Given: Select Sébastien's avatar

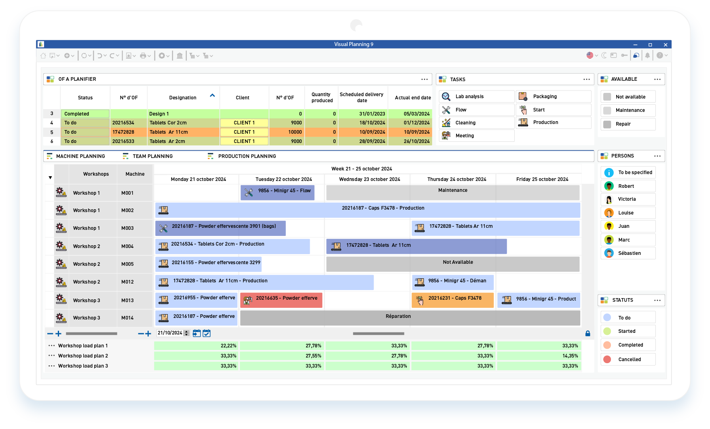Looking at the screenshot, I should point(609,253).
